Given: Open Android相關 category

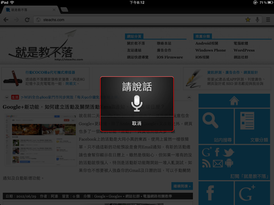Looking at the screenshot, I should (x=207, y=43).
